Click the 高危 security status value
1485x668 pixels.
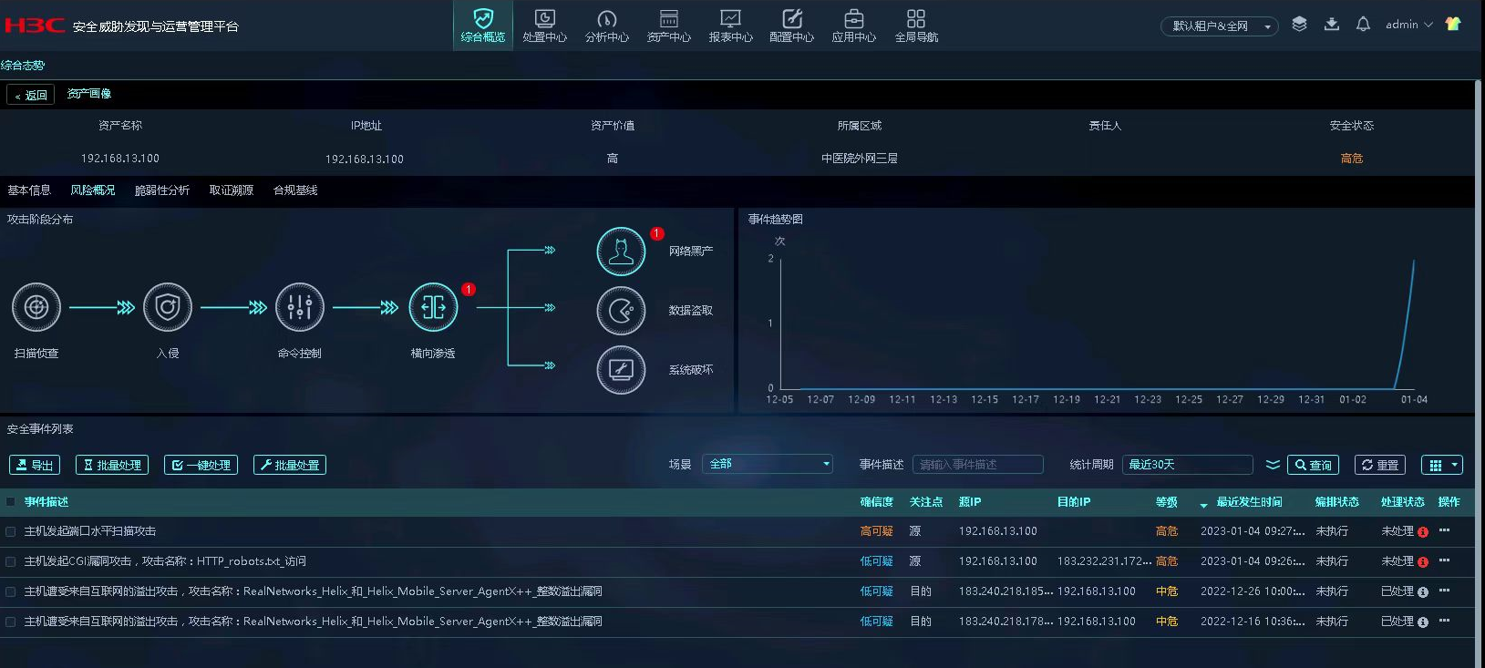point(1352,159)
